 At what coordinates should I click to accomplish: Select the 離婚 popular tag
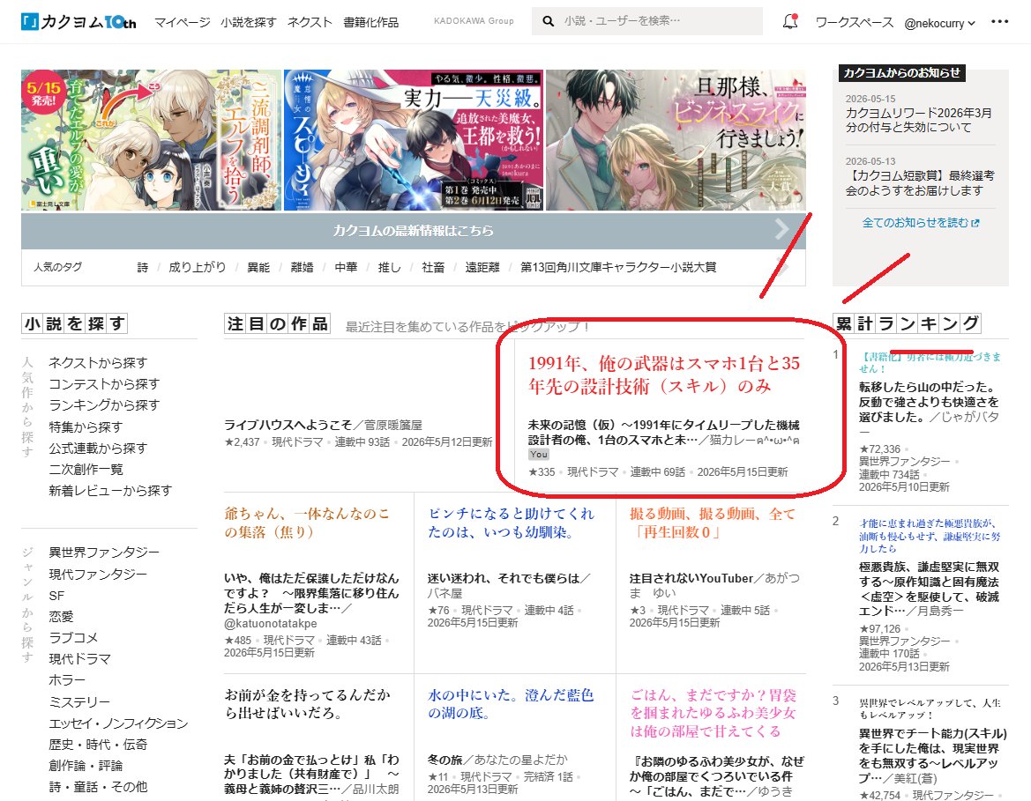click(302, 267)
